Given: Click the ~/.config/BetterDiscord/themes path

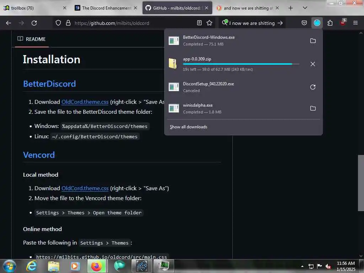Looking at the screenshot, I should (x=95, y=136).
